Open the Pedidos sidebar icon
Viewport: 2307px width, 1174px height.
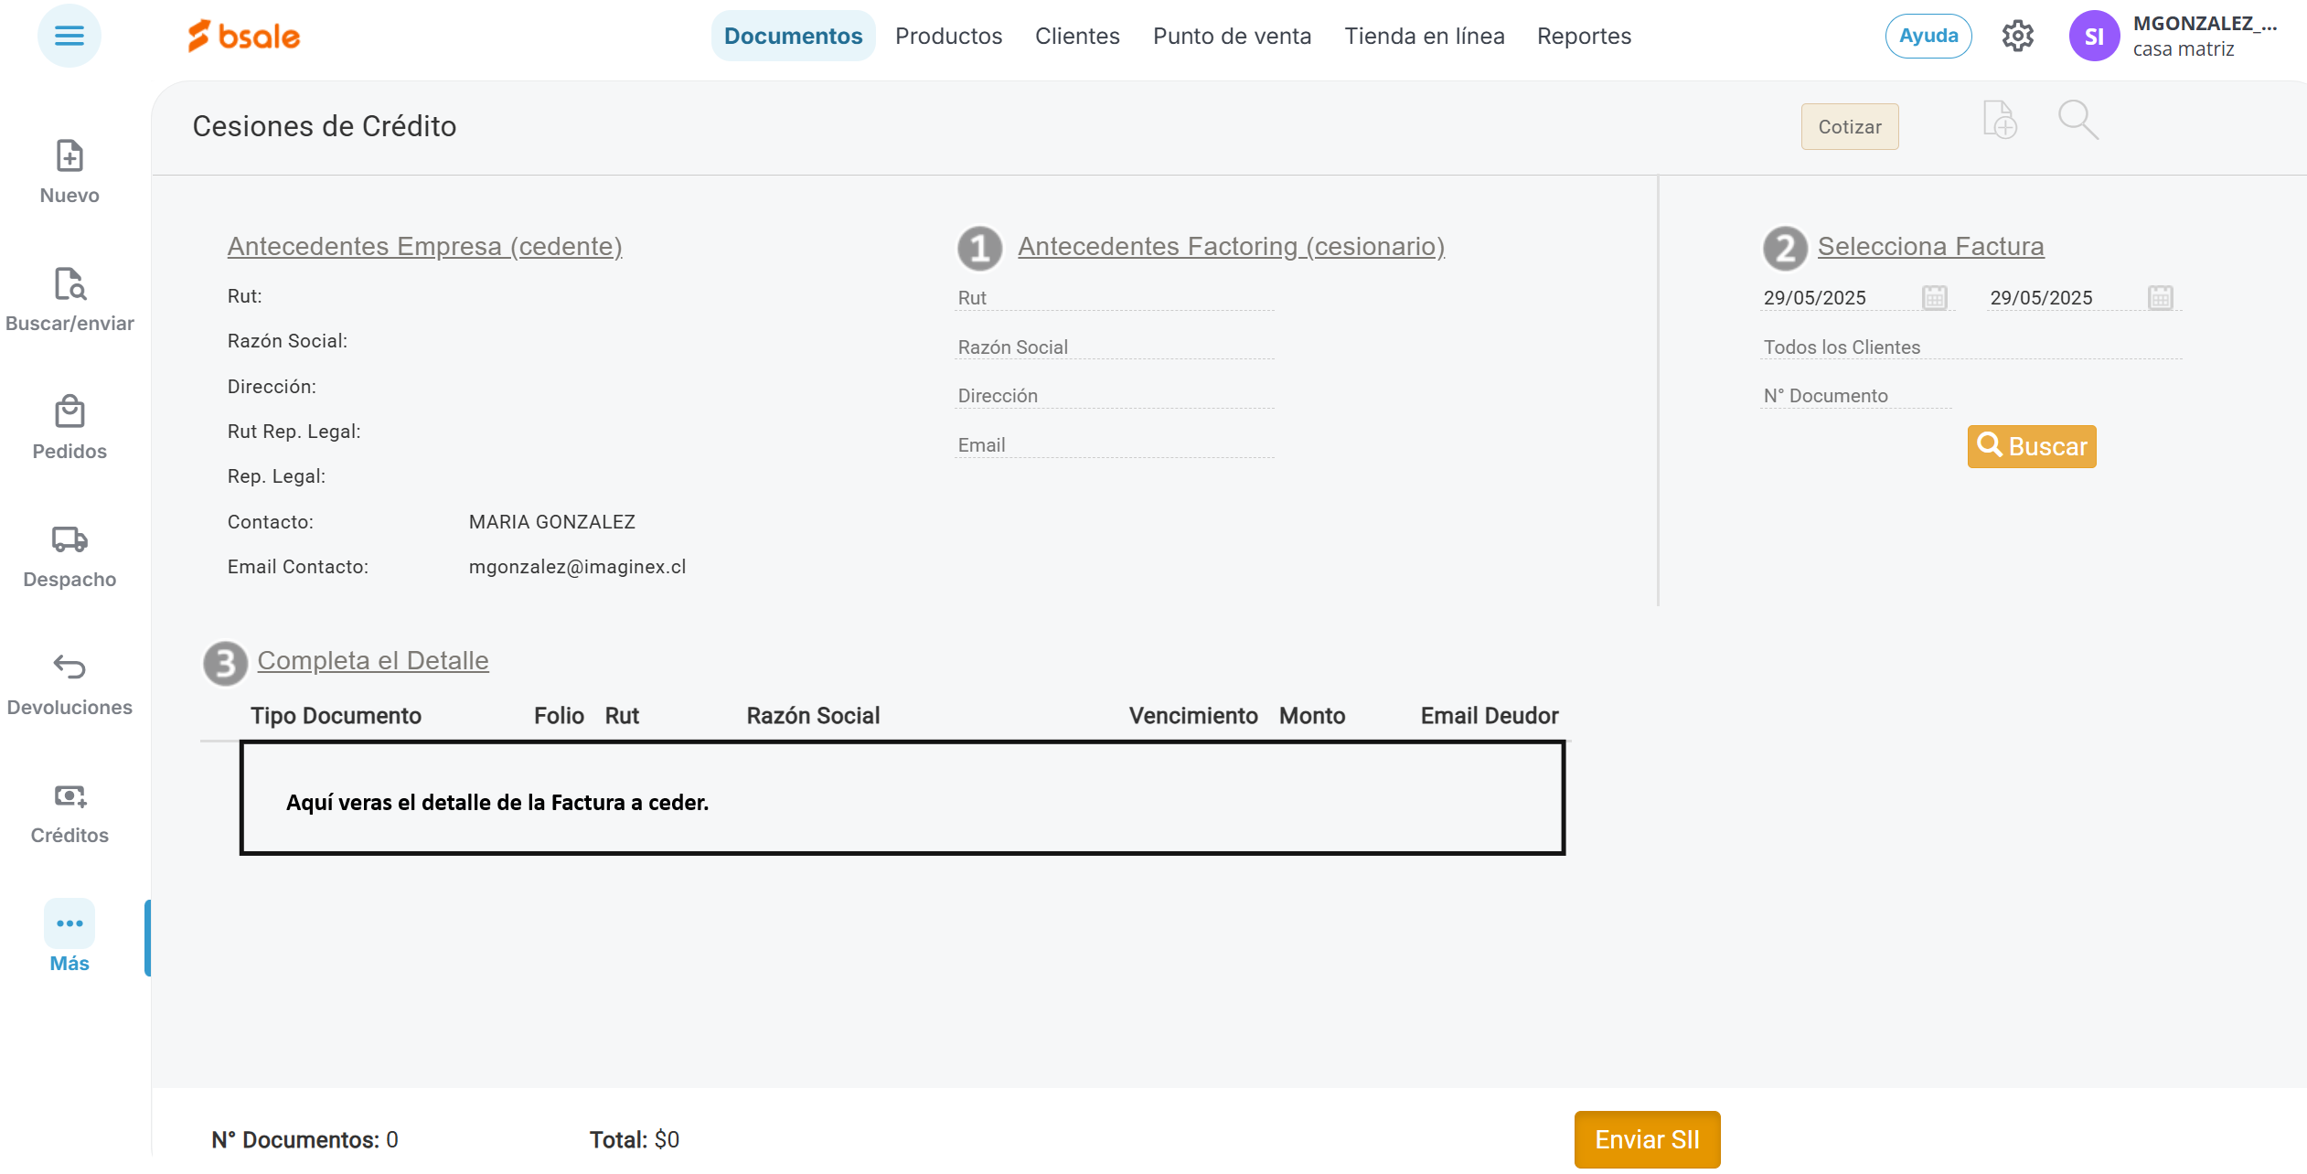coord(69,413)
